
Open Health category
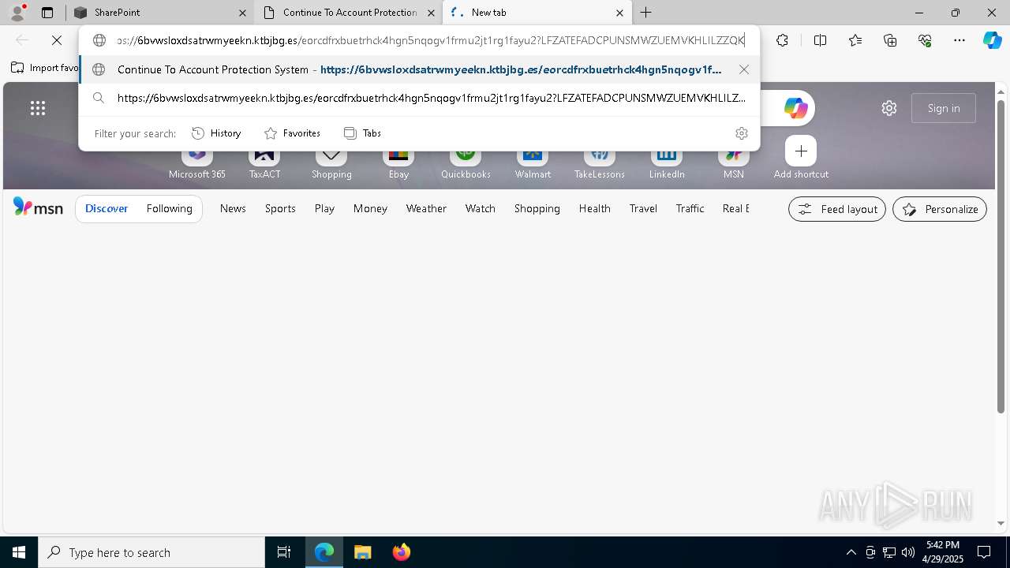pyautogui.click(x=594, y=208)
